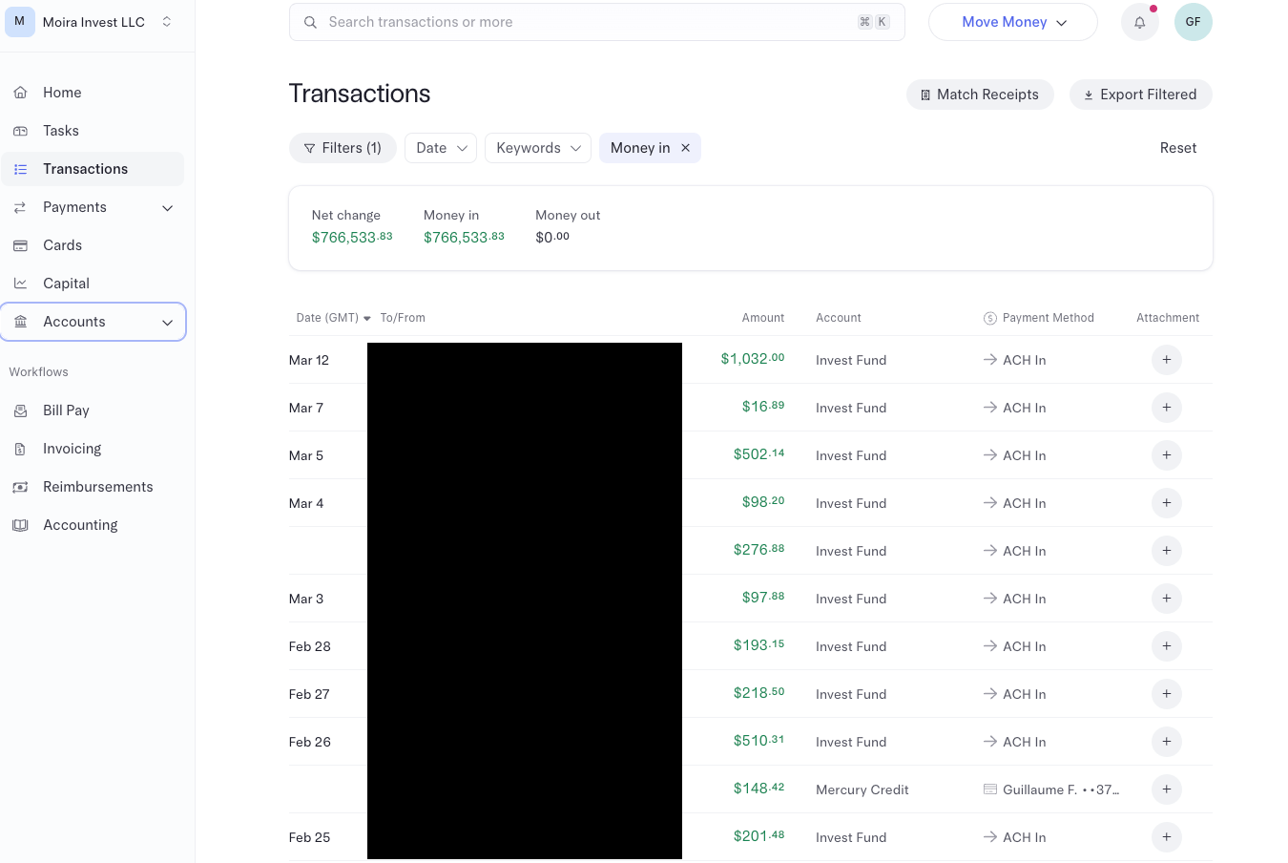This screenshot has width=1288, height=863.
Task: Open the Date filter dropdown
Action: click(441, 148)
